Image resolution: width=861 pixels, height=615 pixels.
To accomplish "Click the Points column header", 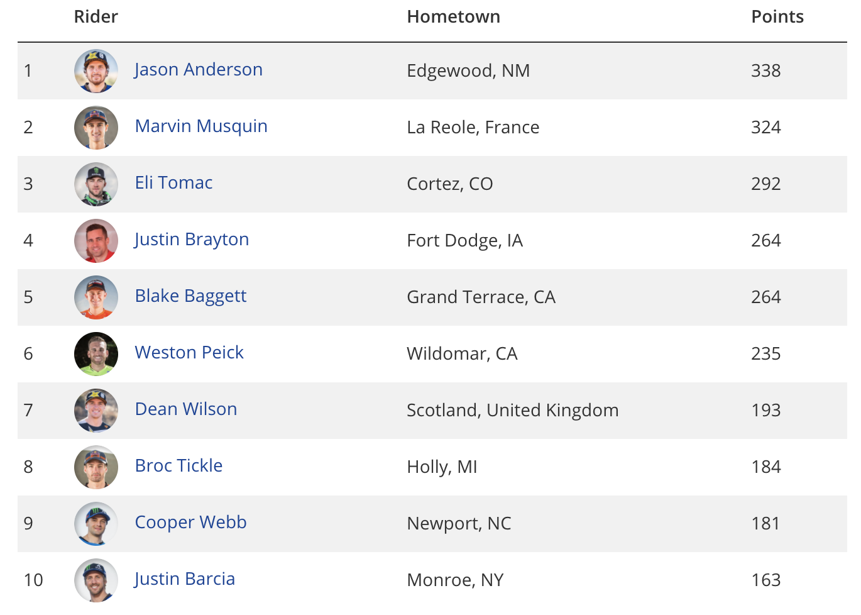I will [x=777, y=17].
